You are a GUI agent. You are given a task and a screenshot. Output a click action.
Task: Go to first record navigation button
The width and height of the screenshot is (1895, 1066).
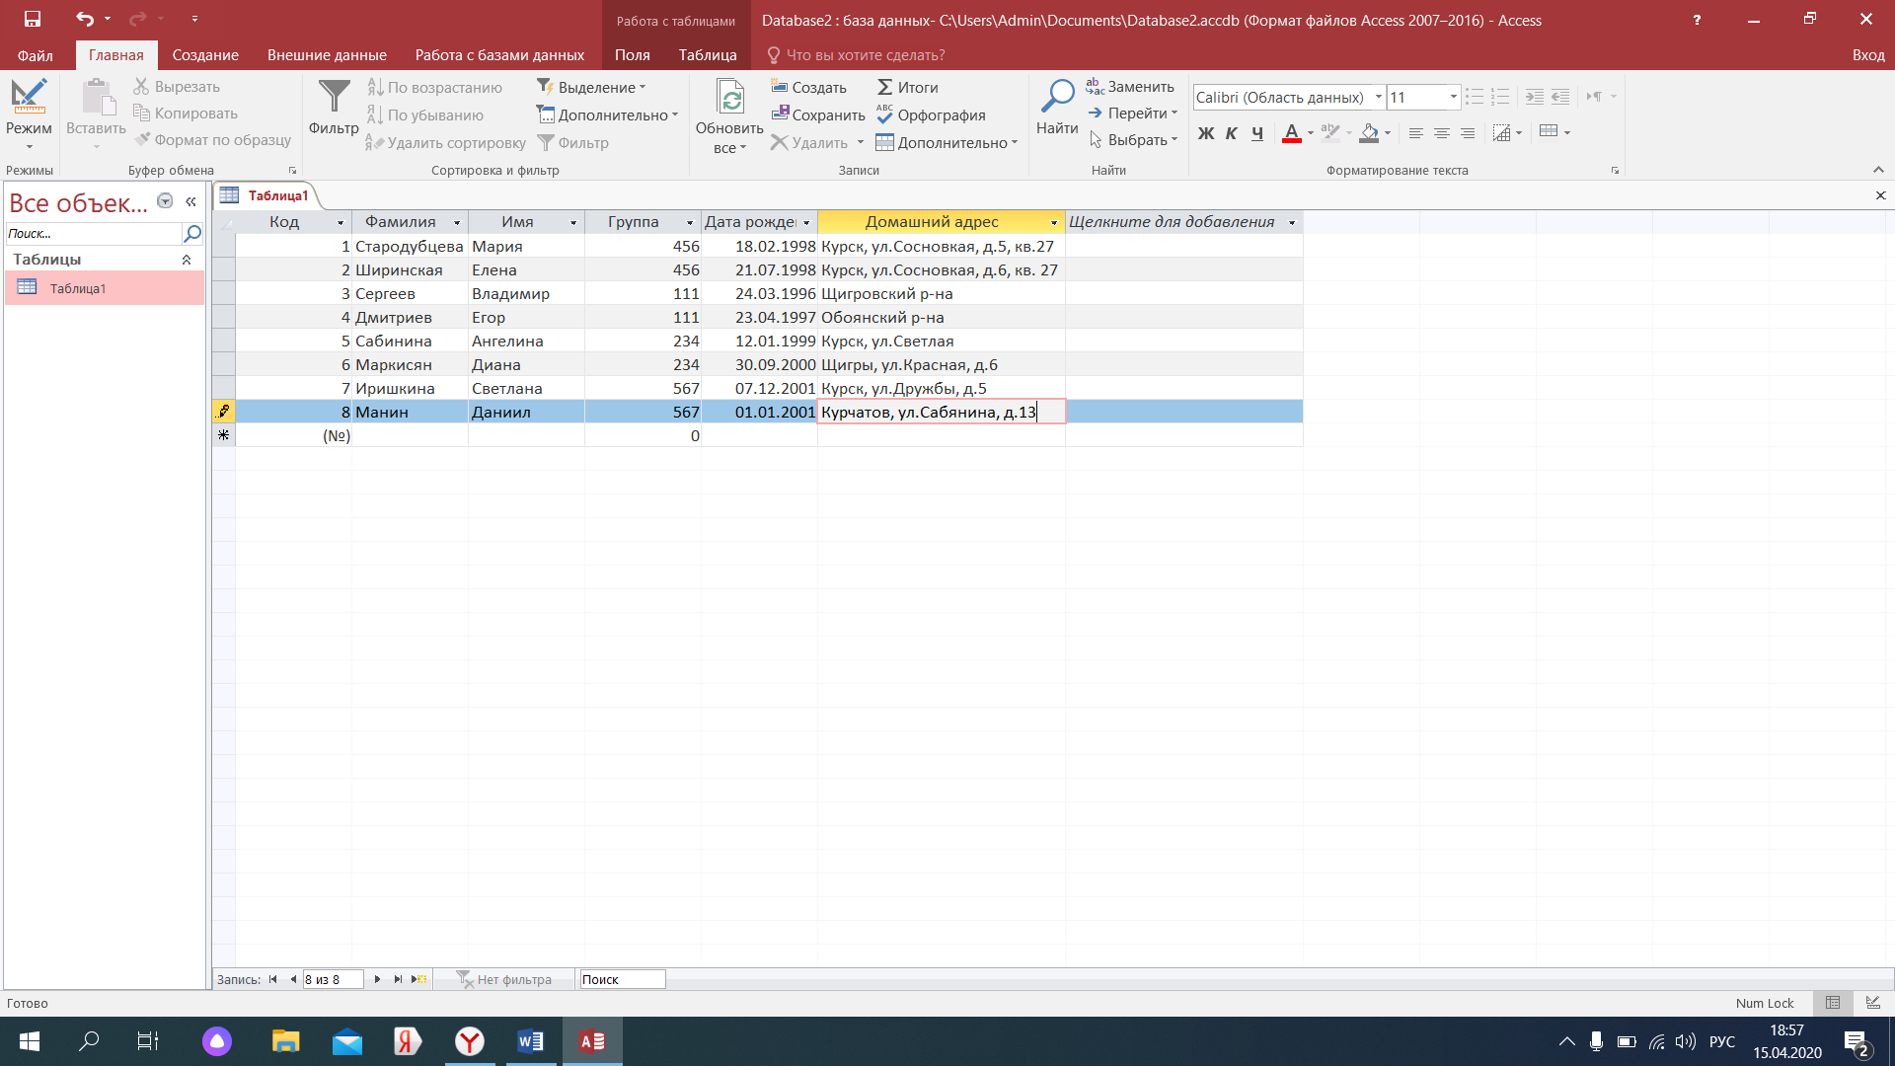pyautogui.click(x=273, y=979)
